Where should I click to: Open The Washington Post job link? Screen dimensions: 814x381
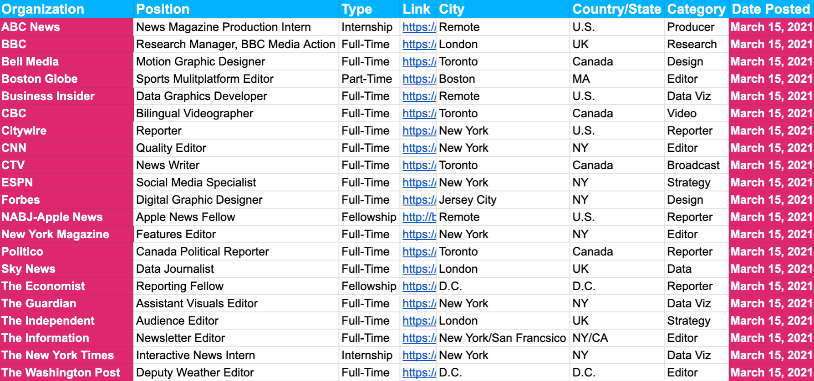(418, 373)
